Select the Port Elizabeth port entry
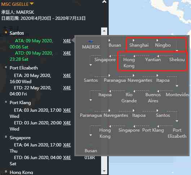This screenshot has width=191, height=175. (x=23, y=68)
